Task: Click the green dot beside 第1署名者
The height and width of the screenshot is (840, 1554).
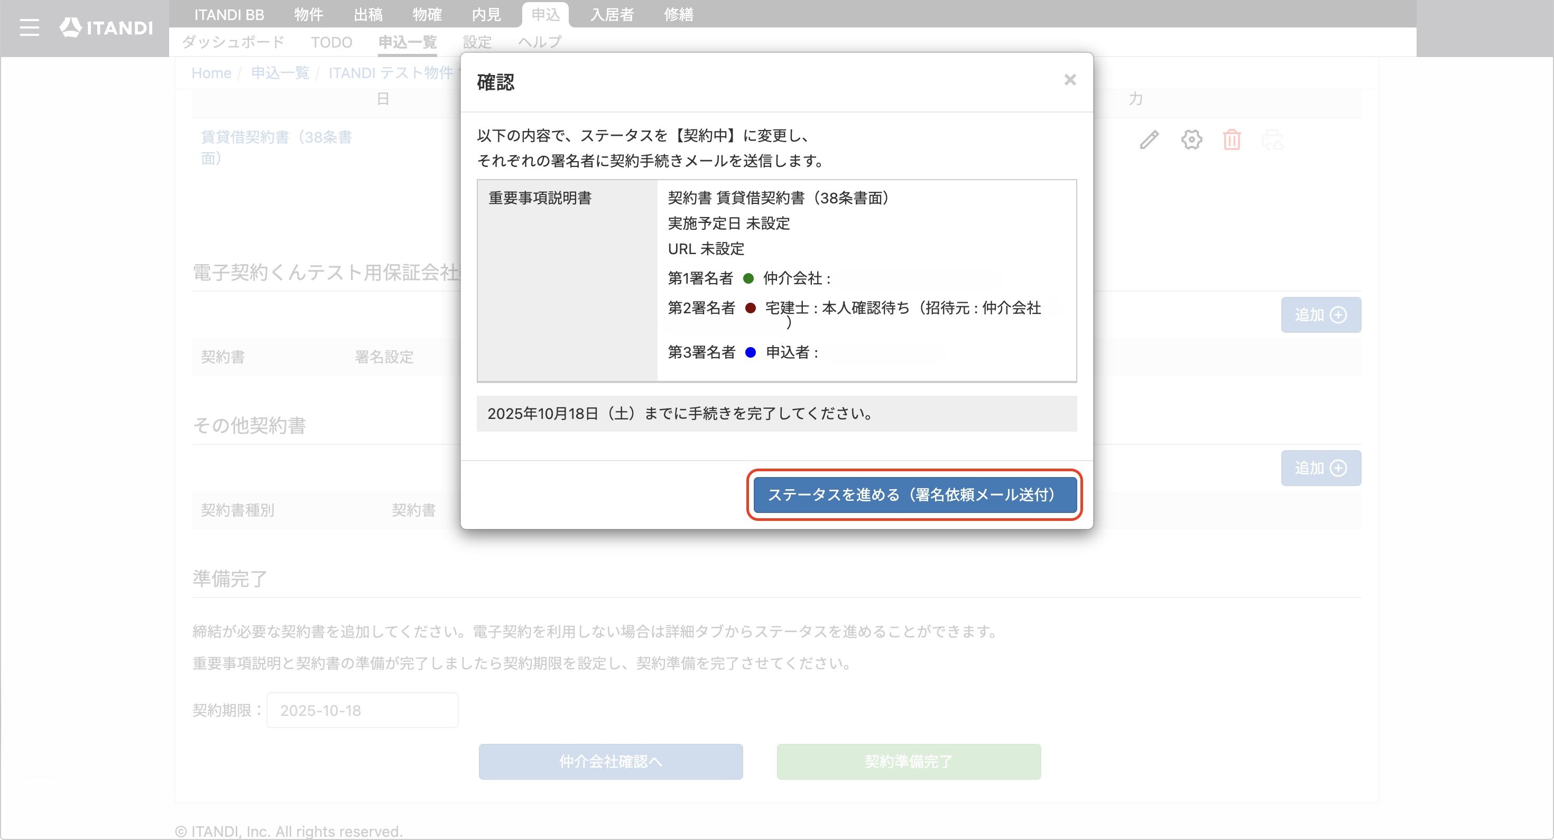Action: (x=748, y=278)
